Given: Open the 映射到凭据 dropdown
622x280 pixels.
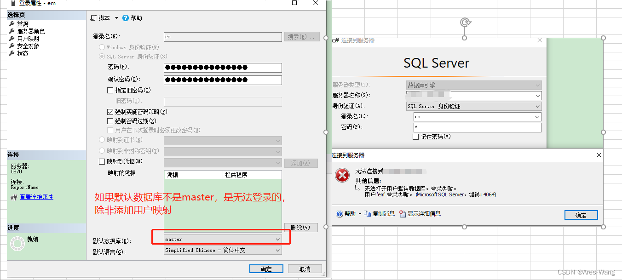Looking at the screenshot, I should pos(223,163).
